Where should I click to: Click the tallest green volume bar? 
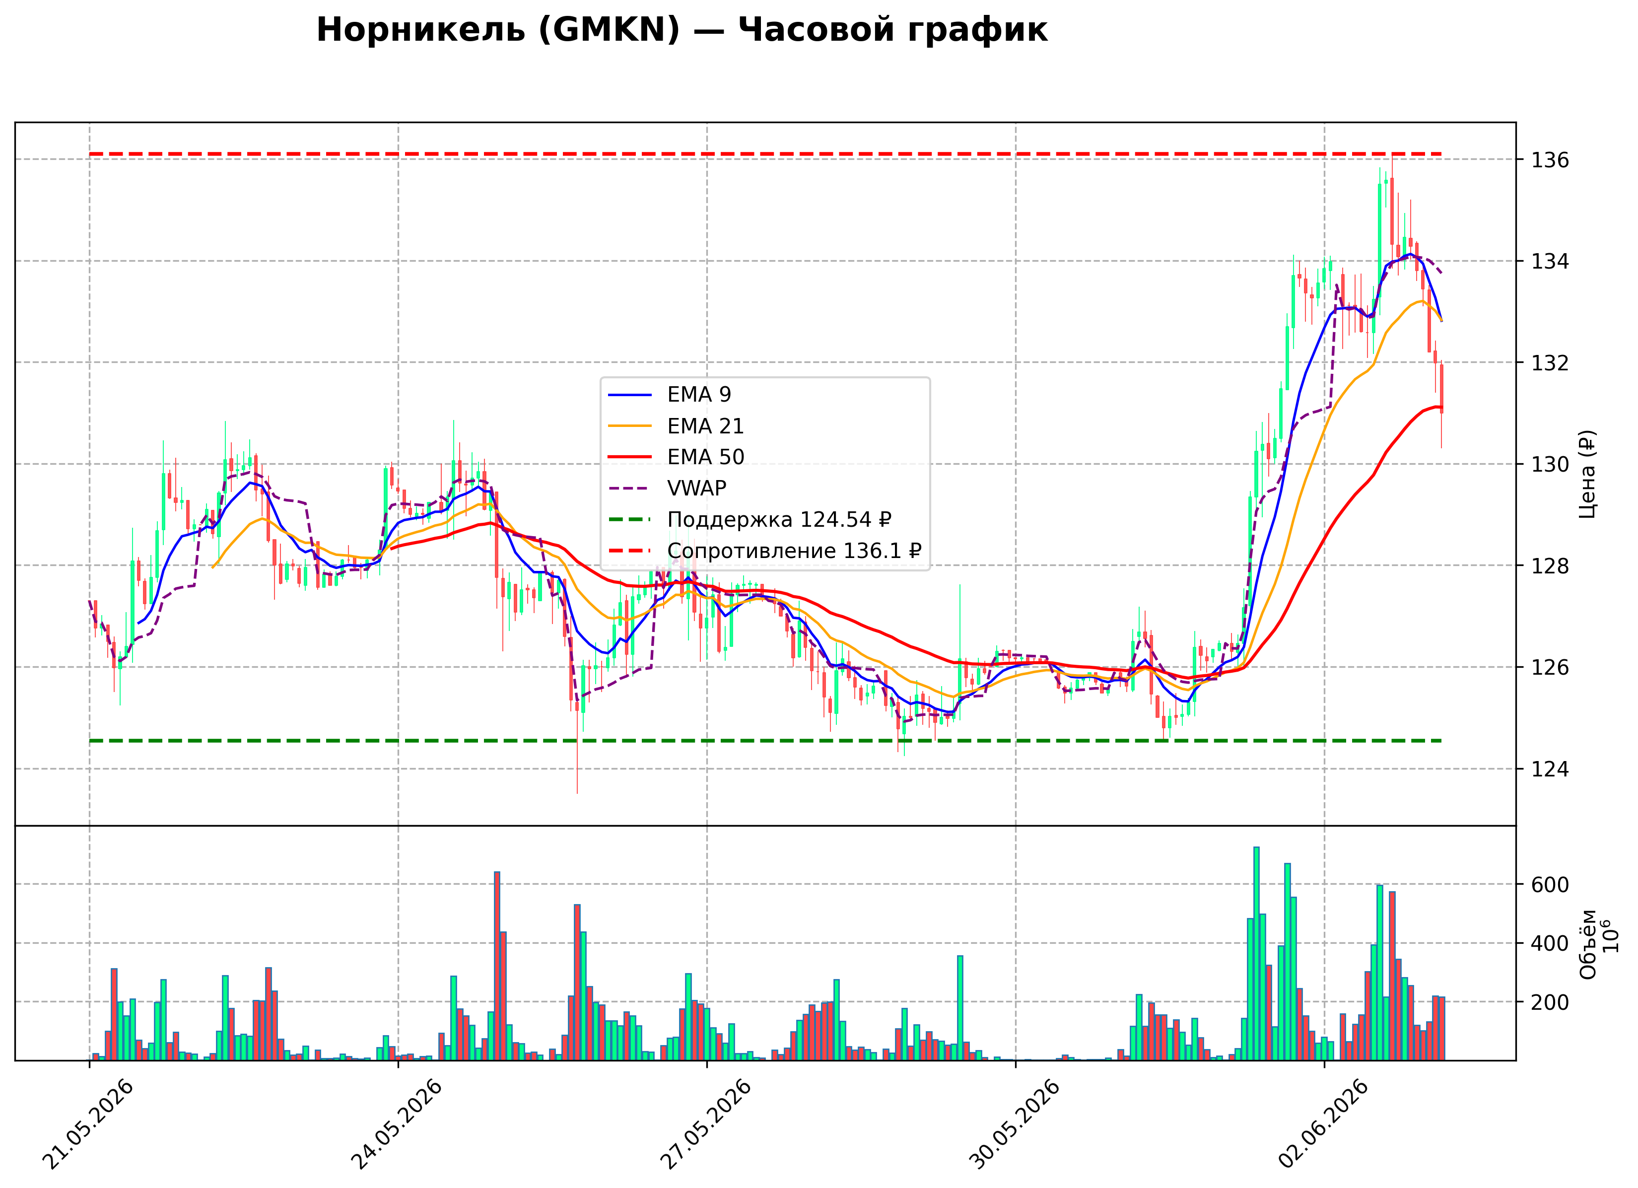click(1257, 954)
